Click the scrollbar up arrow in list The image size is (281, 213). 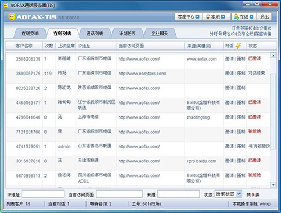[273, 56]
